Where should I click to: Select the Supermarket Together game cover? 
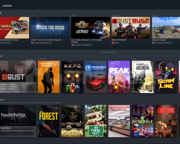tap(119, 121)
